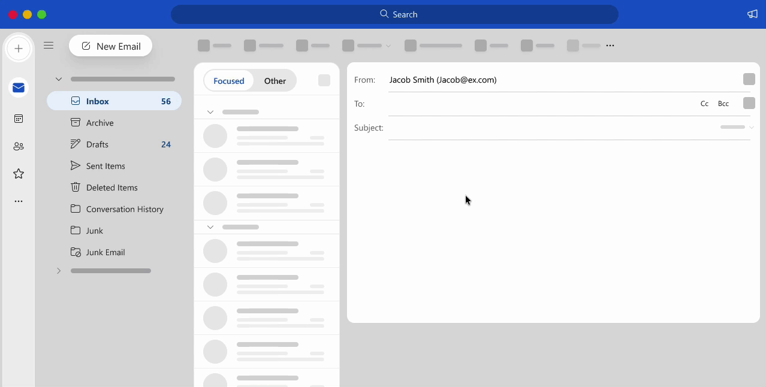Click the magnifier icon in Search

tap(385, 14)
